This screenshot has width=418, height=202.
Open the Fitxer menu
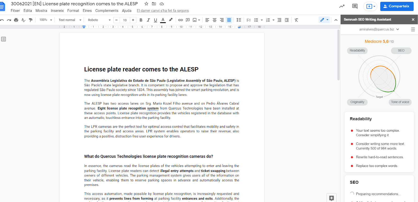(15, 10)
